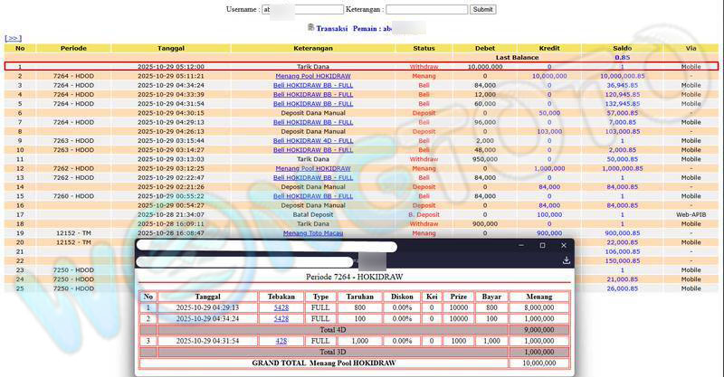Click the Transaksi page icon

[311, 28]
